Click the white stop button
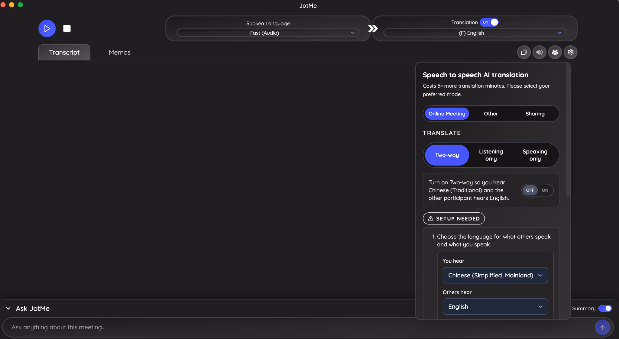The image size is (619, 339). point(67,28)
